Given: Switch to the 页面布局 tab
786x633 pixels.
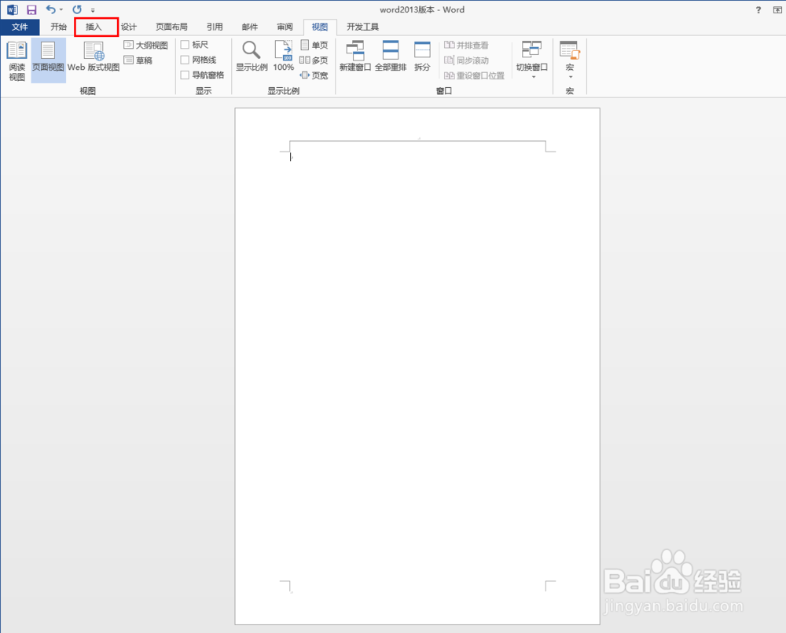Looking at the screenshot, I should (171, 27).
